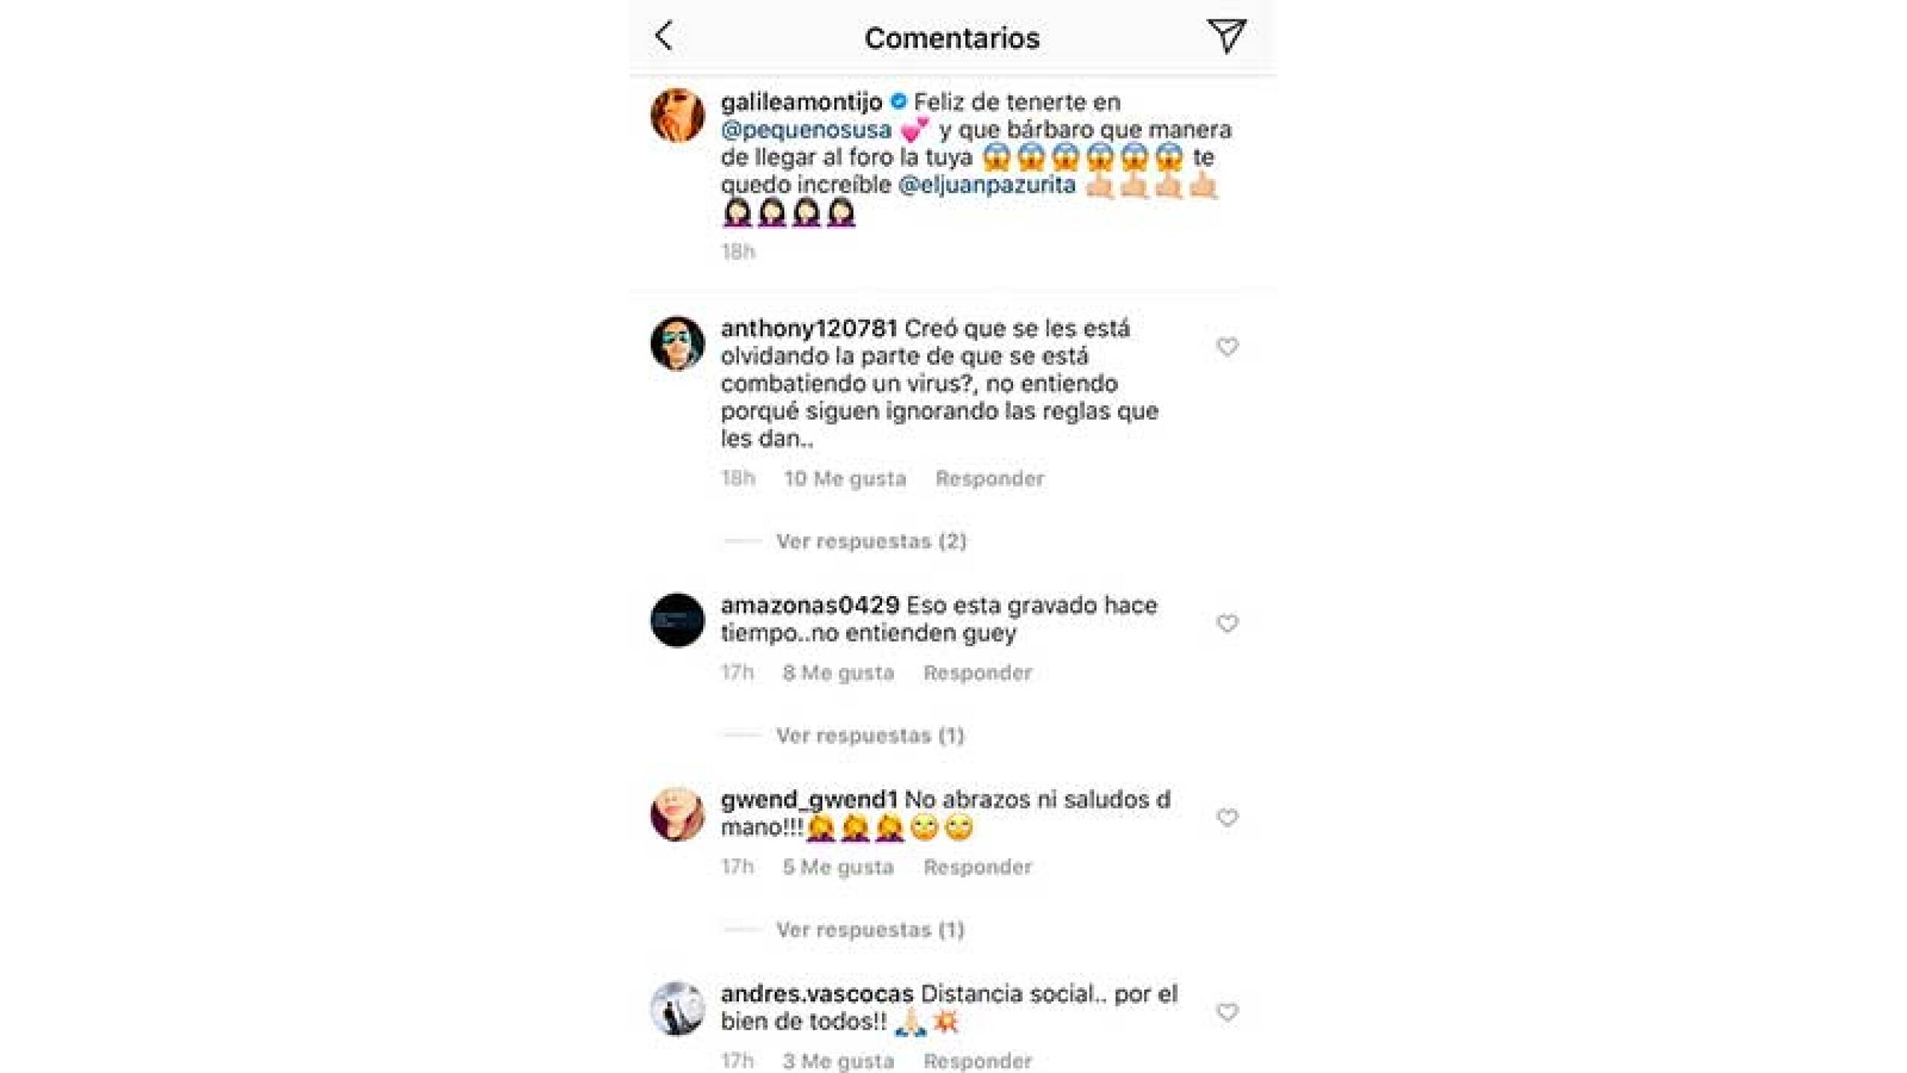The image size is (1907, 1073).
Task: Open galileamontijo's profile picture
Action: [x=677, y=115]
